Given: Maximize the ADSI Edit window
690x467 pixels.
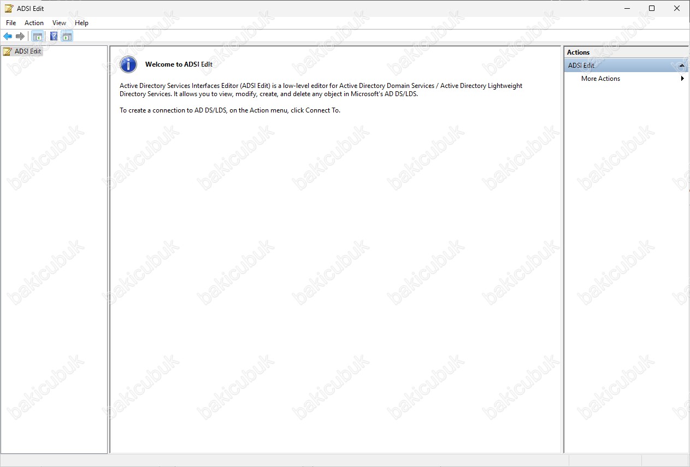Looking at the screenshot, I should 652,8.
